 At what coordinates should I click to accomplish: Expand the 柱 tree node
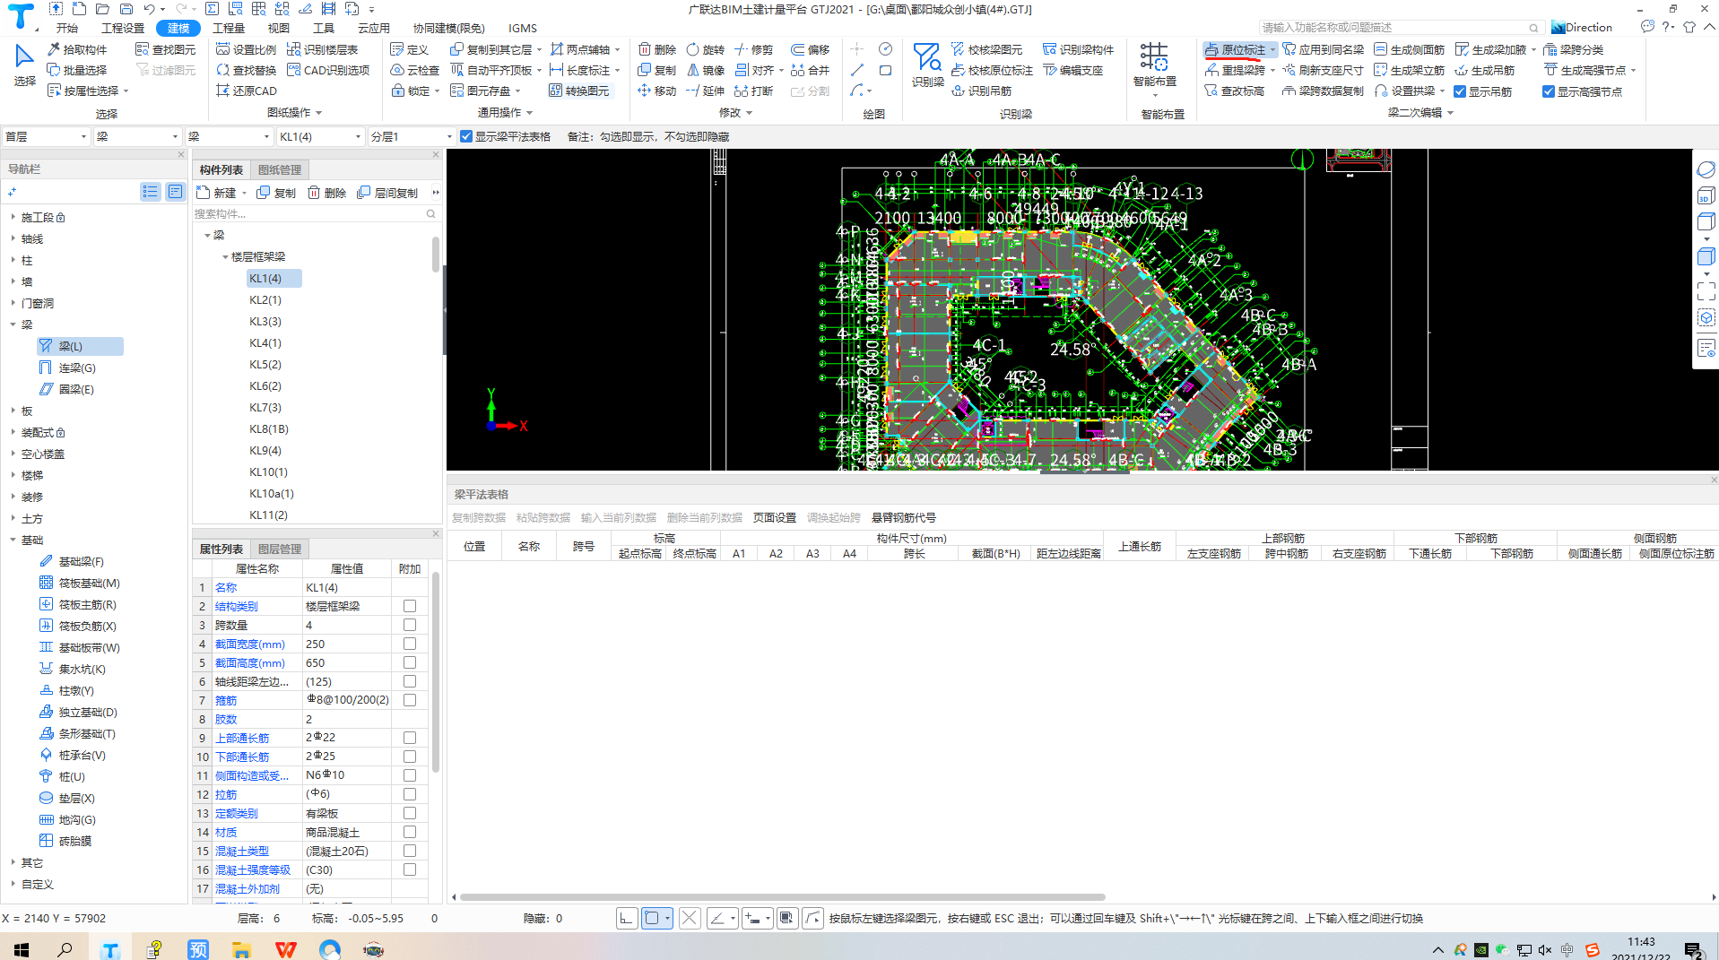(13, 260)
